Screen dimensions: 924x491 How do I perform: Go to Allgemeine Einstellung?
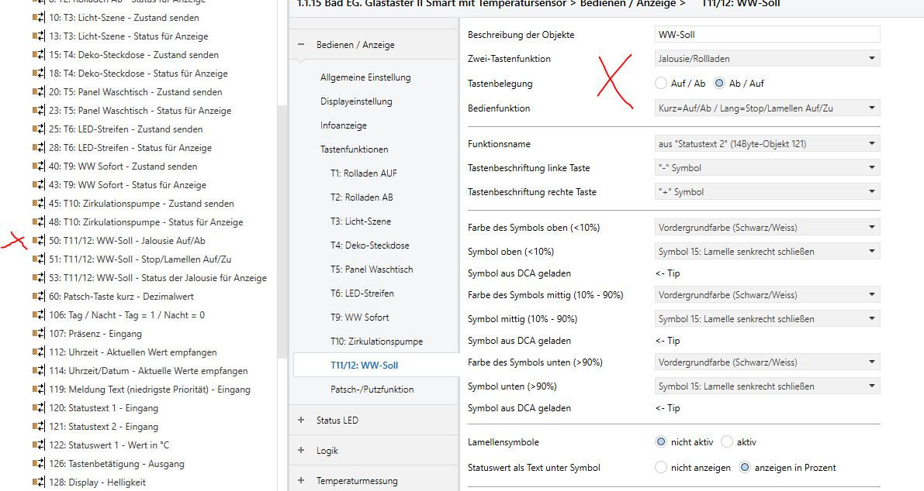pos(365,77)
